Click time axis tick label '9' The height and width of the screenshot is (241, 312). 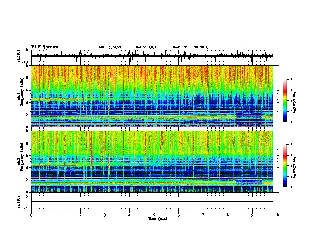pyautogui.click(x=252, y=215)
